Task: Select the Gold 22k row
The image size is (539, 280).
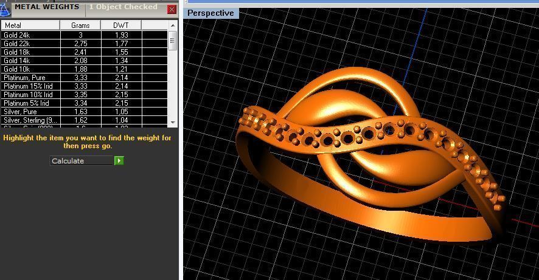Action: tap(84, 44)
